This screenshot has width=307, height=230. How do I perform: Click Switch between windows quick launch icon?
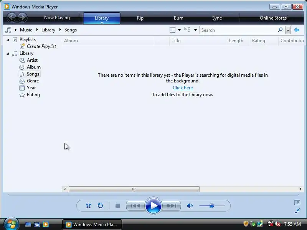pos(37,224)
